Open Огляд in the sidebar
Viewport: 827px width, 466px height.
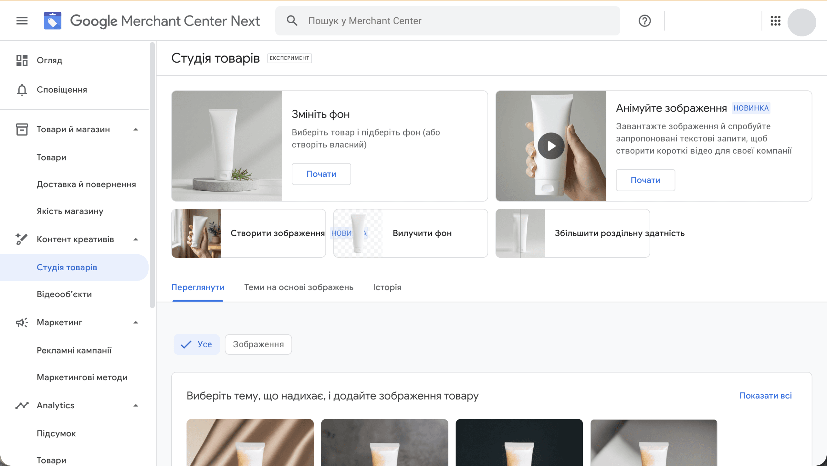coord(74,60)
